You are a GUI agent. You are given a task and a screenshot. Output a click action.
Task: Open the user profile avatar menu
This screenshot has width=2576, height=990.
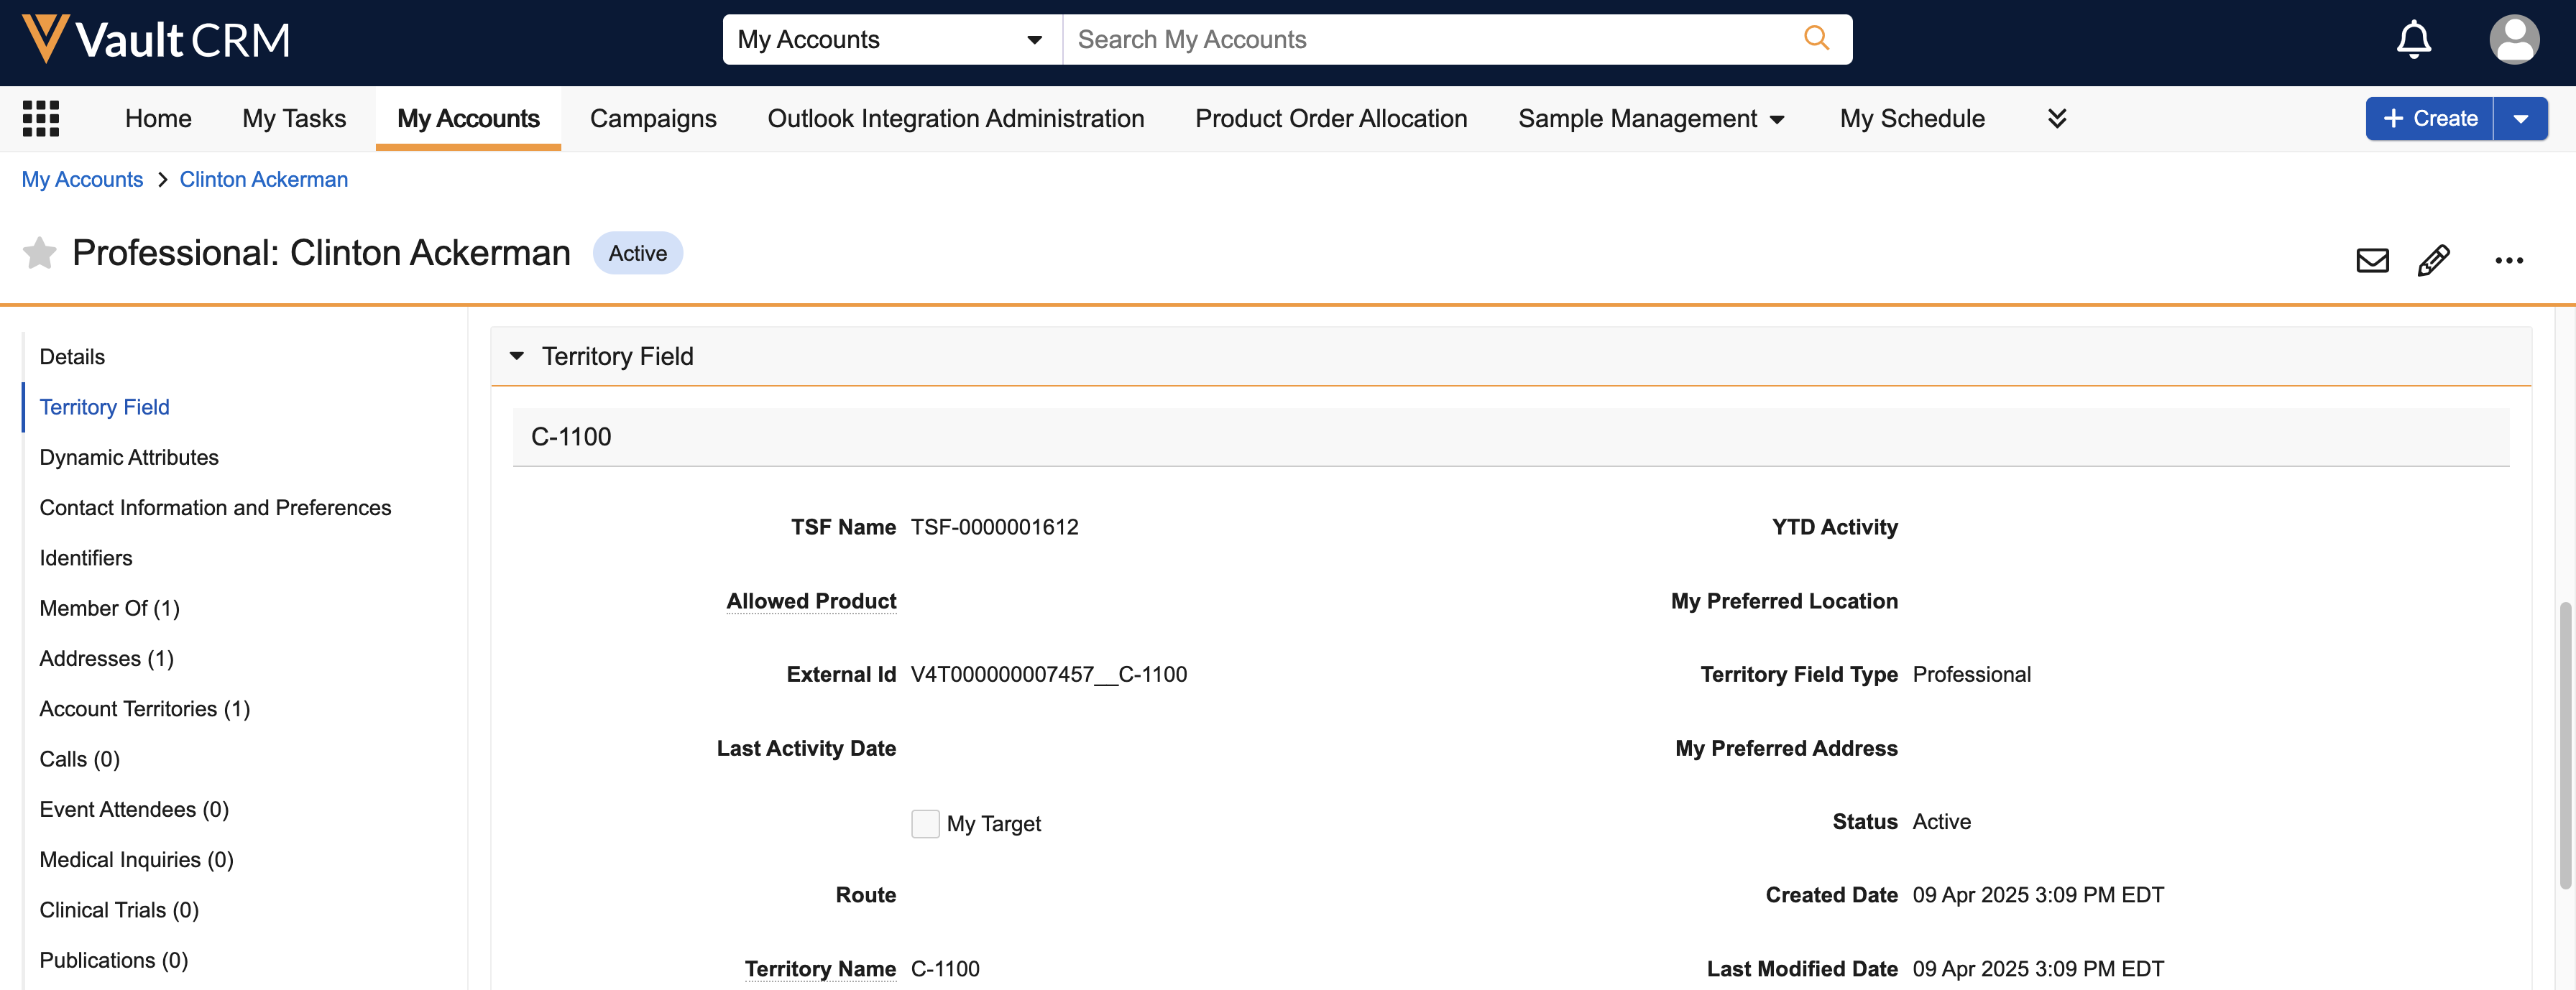pos(2513,40)
